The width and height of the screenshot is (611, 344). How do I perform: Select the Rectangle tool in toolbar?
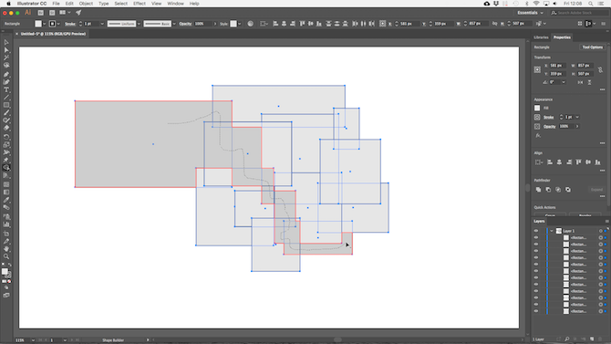pos(6,105)
